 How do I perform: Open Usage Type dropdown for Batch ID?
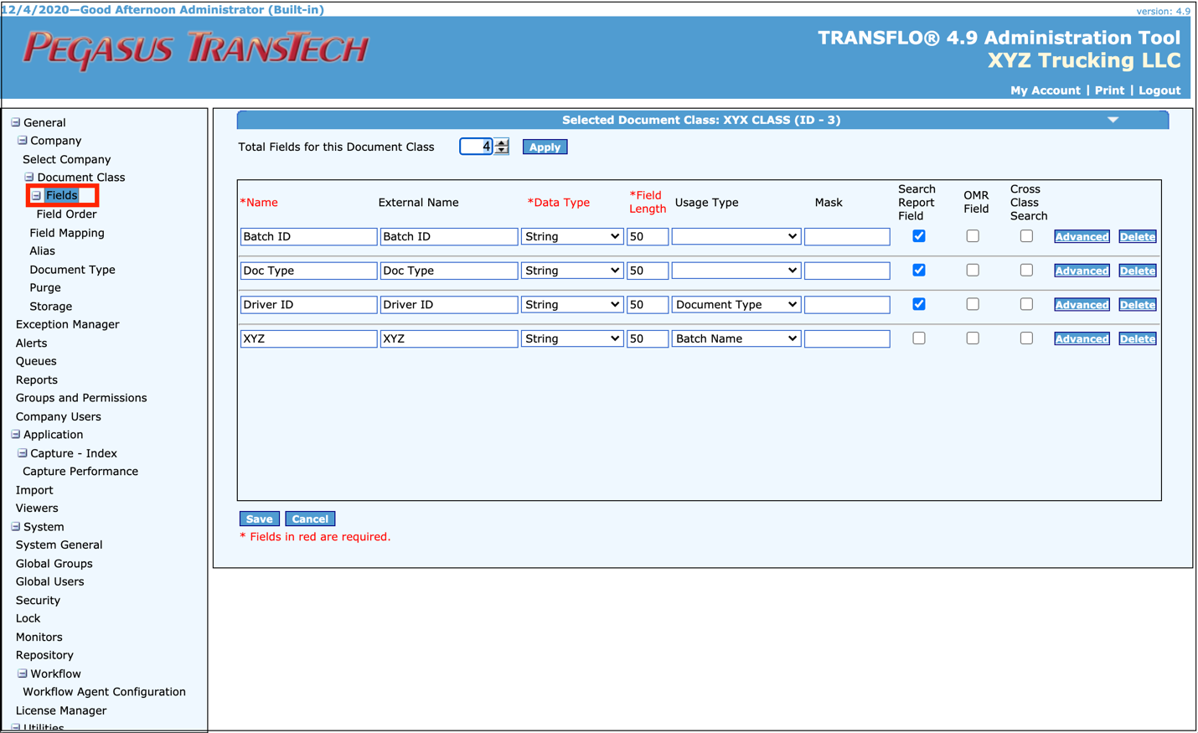(736, 237)
